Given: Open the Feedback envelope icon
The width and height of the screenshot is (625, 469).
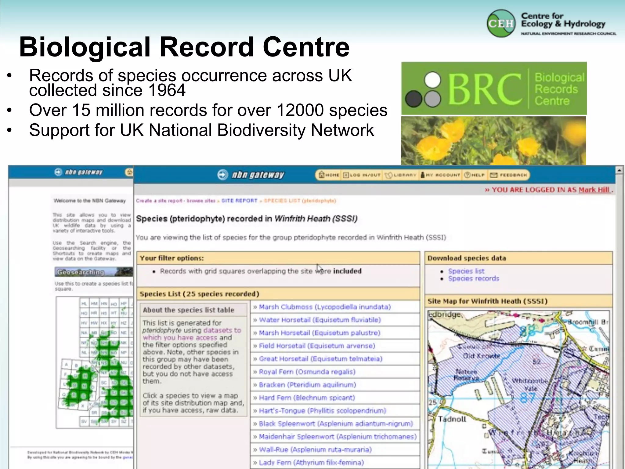Looking at the screenshot, I should coord(494,175).
